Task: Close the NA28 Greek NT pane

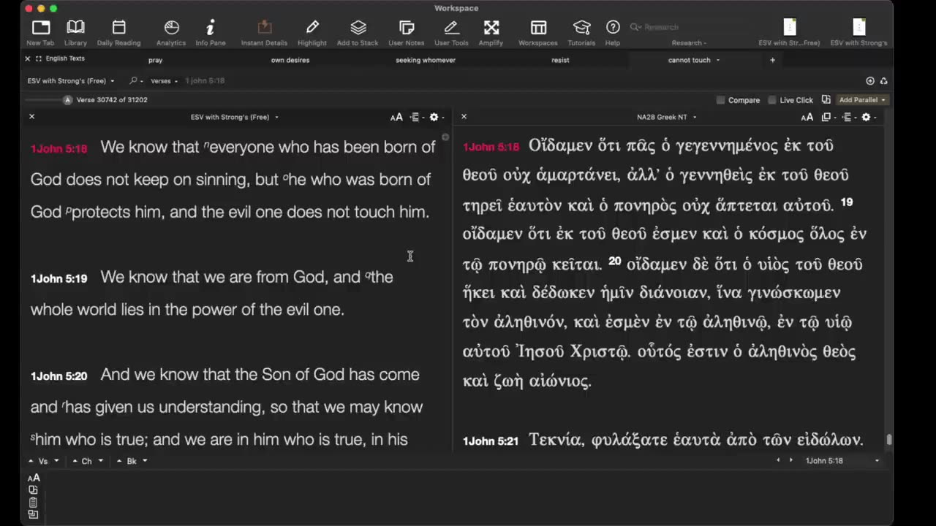Action: (464, 117)
